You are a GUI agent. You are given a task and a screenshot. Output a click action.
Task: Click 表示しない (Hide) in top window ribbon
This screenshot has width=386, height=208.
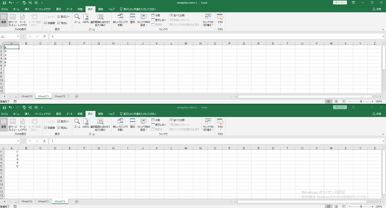(159, 20)
